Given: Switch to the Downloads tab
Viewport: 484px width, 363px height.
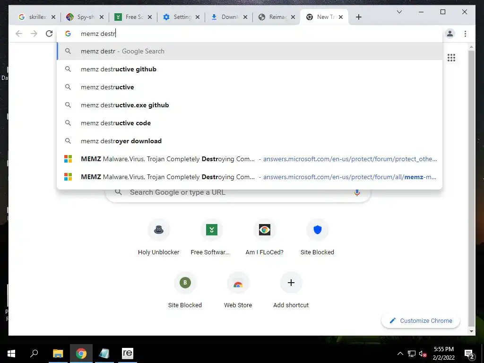Looking at the screenshot, I should (x=225, y=17).
